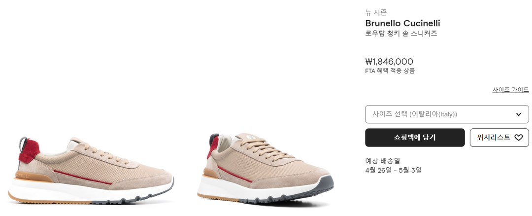Add the sneakers to the shopping bag (쇼핑백에 담기)

(x=415, y=138)
